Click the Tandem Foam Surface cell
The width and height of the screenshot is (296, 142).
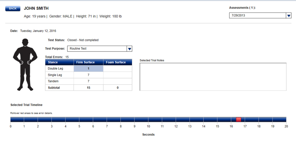118,81
